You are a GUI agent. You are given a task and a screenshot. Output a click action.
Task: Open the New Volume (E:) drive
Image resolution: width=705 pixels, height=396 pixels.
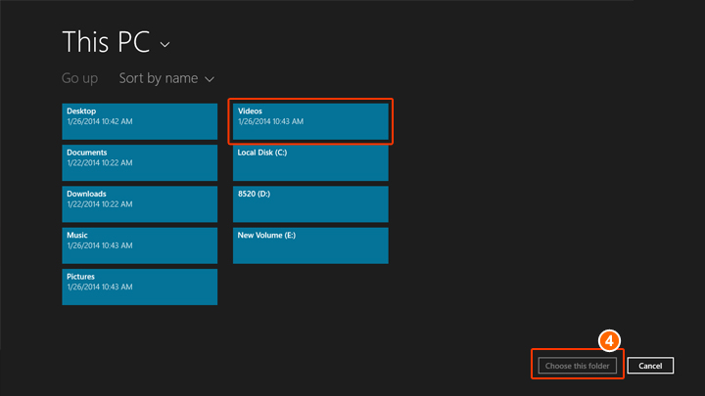[x=310, y=244]
